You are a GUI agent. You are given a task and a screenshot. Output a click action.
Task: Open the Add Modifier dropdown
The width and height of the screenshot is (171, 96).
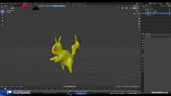[x=157, y=37]
